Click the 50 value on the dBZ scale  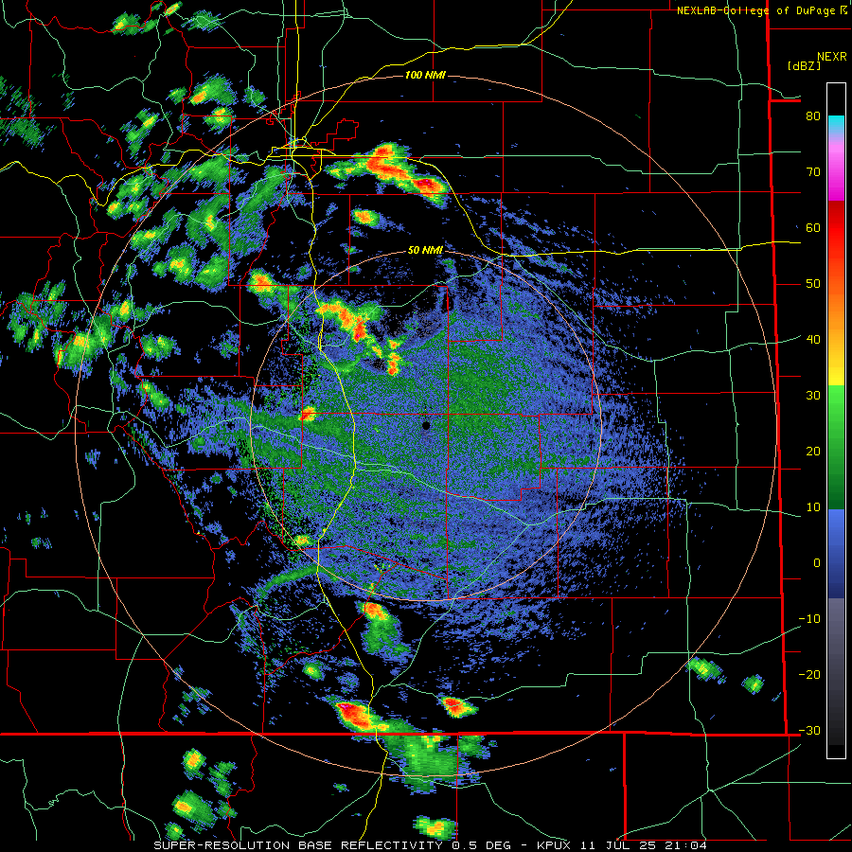pos(813,284)
